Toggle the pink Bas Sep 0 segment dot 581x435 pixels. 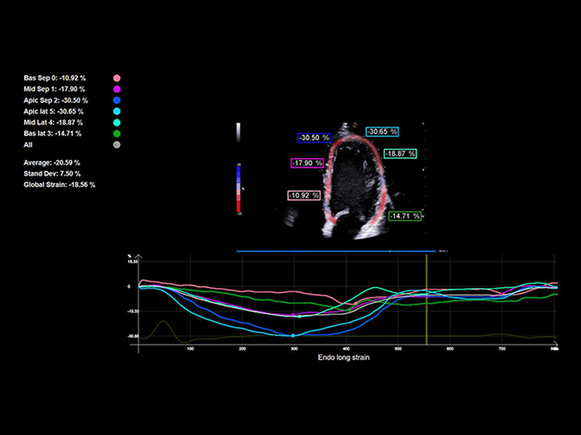(x=117, y=78)
